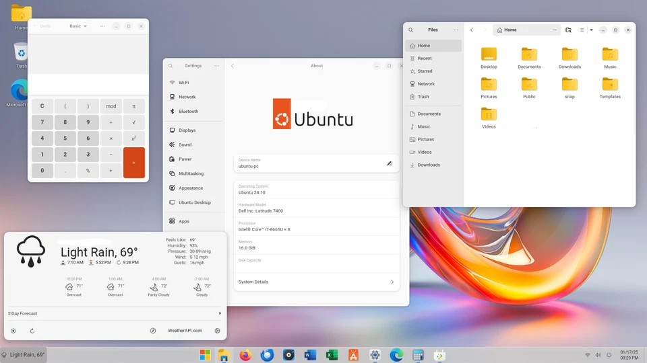Select Recent in Files sidebar
The image size is (647, 363).
(433, 58)
